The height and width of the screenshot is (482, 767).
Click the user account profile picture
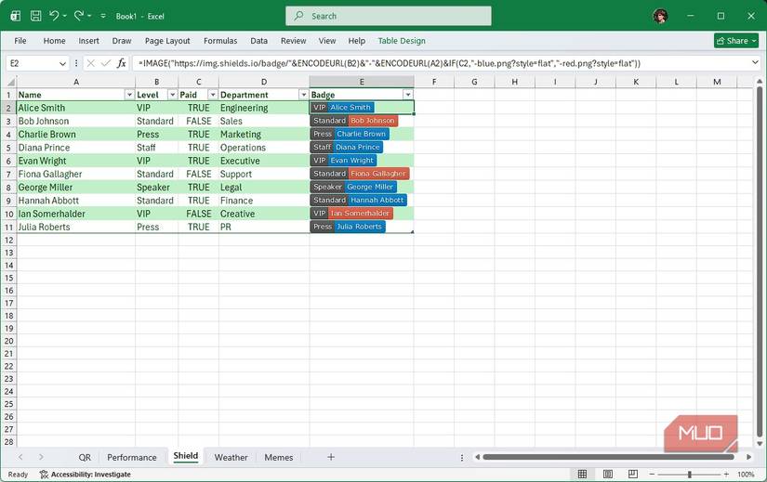click(660, 16)
